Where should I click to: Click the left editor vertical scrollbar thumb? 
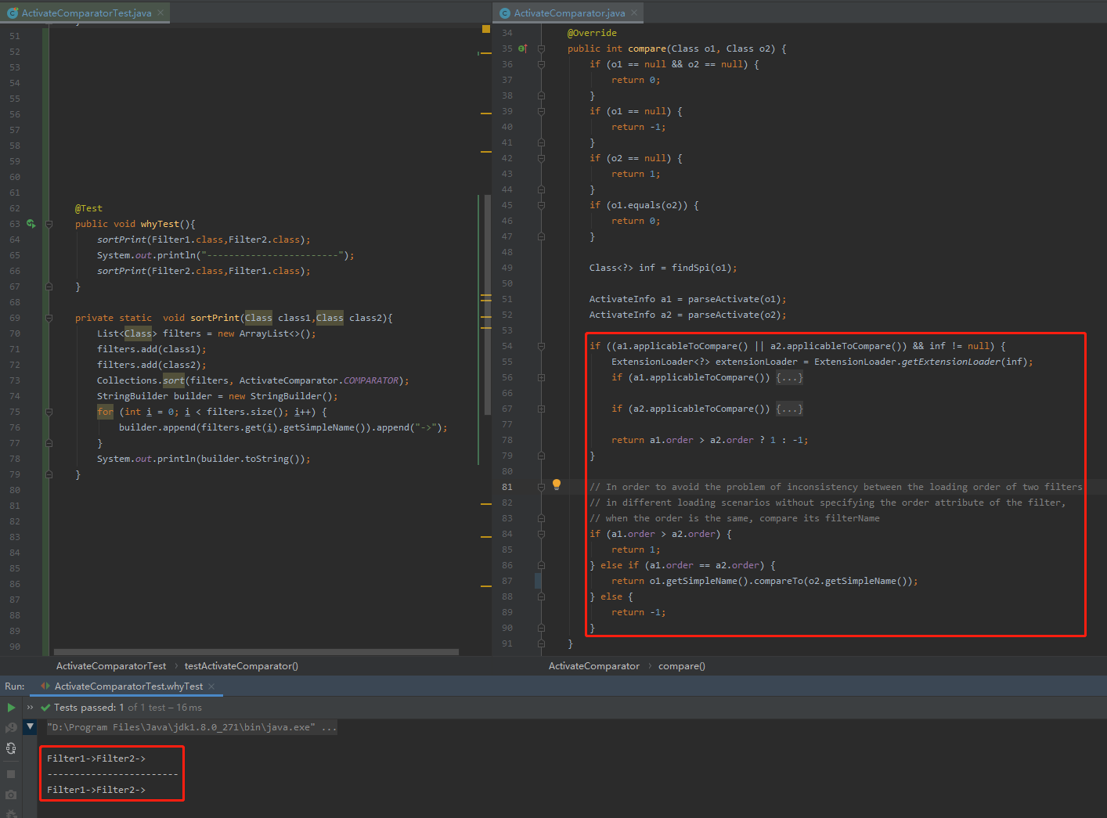487,304
